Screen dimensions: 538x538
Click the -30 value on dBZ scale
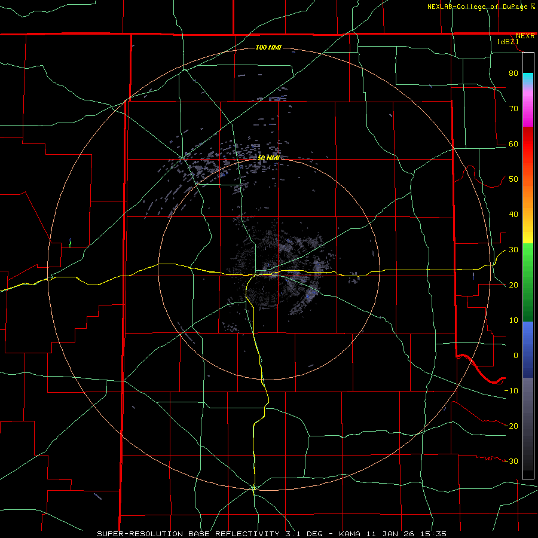pyautogui.click(x=511, y=461)
